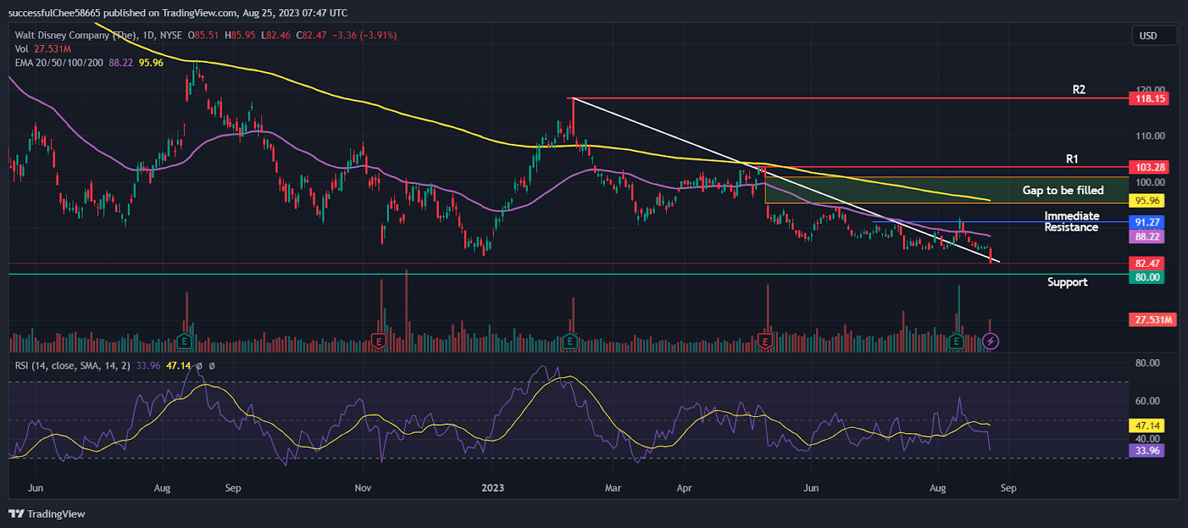Click the yellow 95.96 EMA price label
This screenshot has width=1188, height=528.
click(1146, 201)
